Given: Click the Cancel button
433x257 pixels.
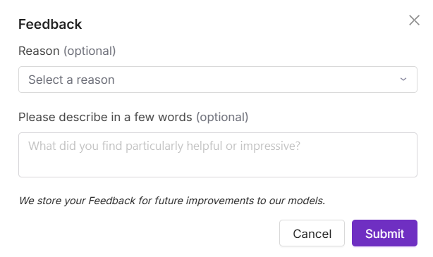Looking at the screenshot, I should [312, 233].
